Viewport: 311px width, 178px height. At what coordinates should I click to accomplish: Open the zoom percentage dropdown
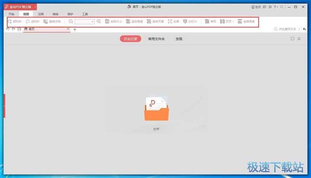[93, 22]
